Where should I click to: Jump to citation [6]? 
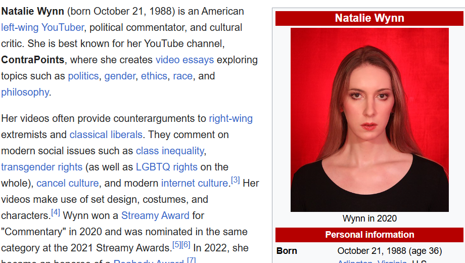click(x=185, y=245)
